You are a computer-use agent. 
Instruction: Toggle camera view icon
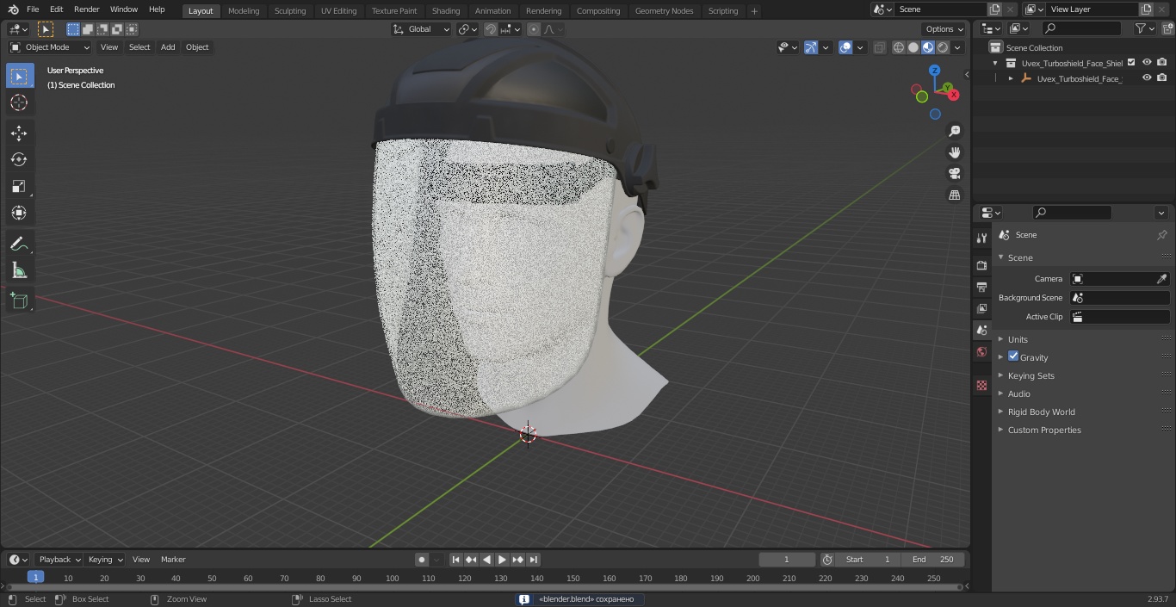[x=954, y=174]
